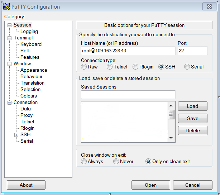Expand the SSH tree node
220x195 pixels.
16,135
